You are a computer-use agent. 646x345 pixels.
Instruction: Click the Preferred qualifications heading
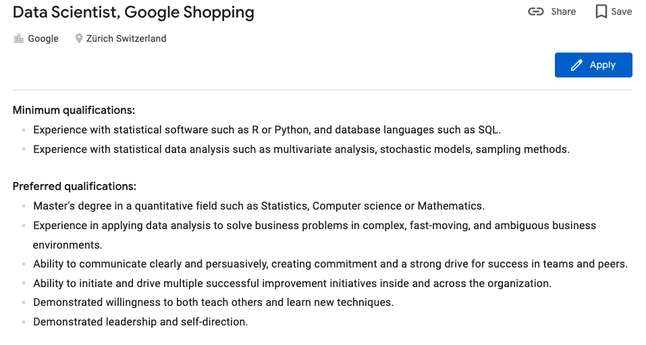[x=74, y=186]
